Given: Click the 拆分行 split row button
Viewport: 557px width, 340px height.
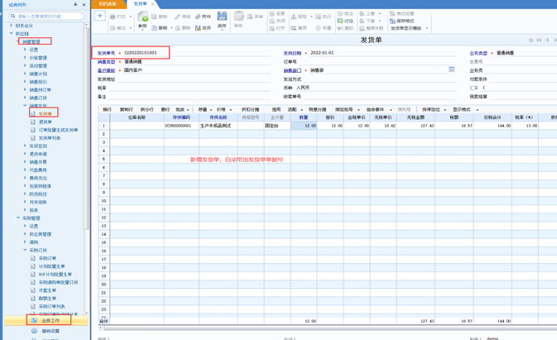Looking at the screenshot, I should (x=146, y=110).
